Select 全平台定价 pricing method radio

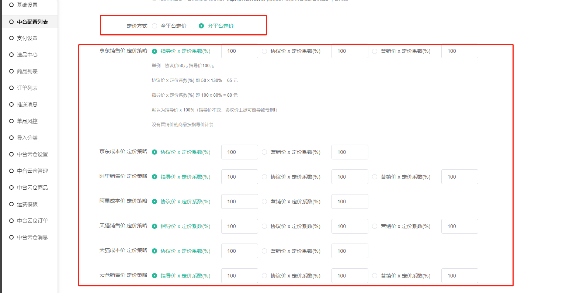point(154,26)
